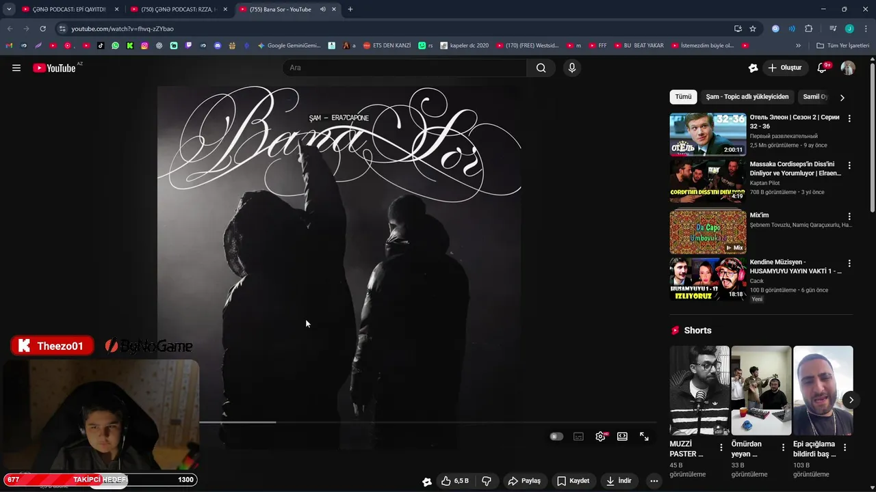Click the Paylaş share button
Screen dimensions: 876x492
coord(524,481)
